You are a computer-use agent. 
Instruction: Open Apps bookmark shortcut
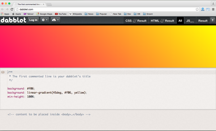point(5,14)
